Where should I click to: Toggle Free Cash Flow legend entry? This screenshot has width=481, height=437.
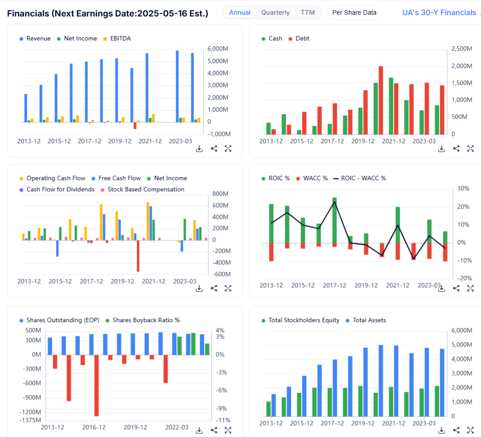click(119, 178)
